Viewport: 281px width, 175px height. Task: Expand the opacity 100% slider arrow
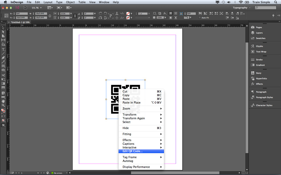pyautogui.click(x=165, y=17)
